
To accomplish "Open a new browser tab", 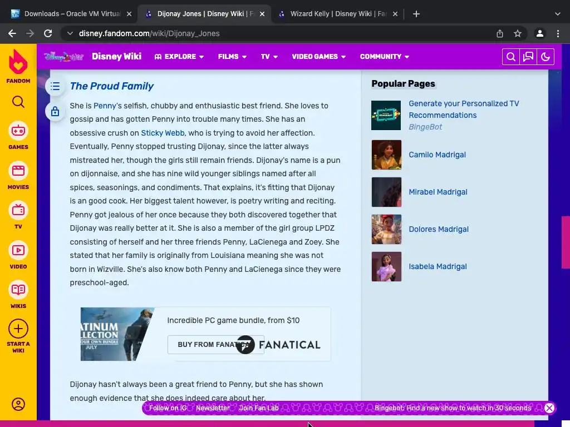I will (x=416, y=14).
